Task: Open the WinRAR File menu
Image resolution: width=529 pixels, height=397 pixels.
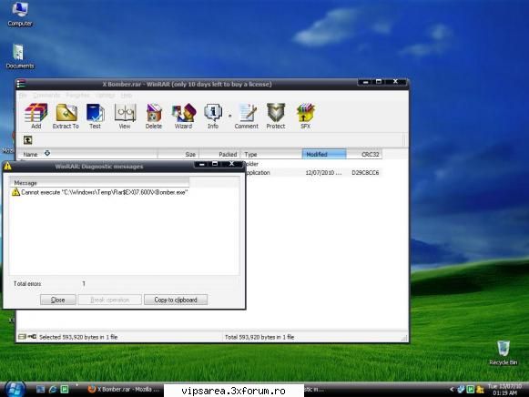Action: pos(23,96)
